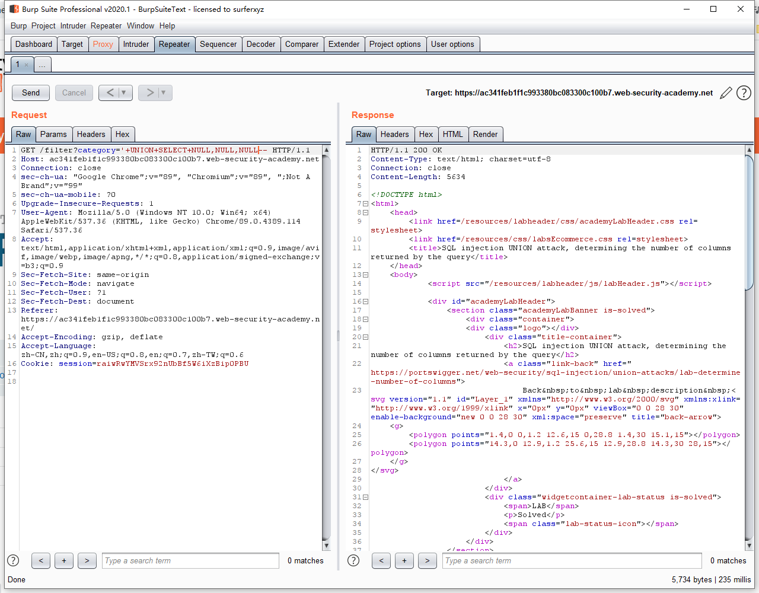Click the Cookie session value text
This screenshot has height=593, width=759.
[x=173, y=364]
